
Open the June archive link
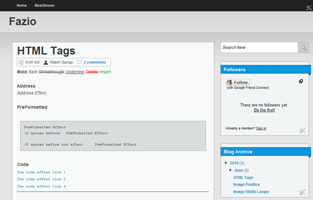click(238, 170)
